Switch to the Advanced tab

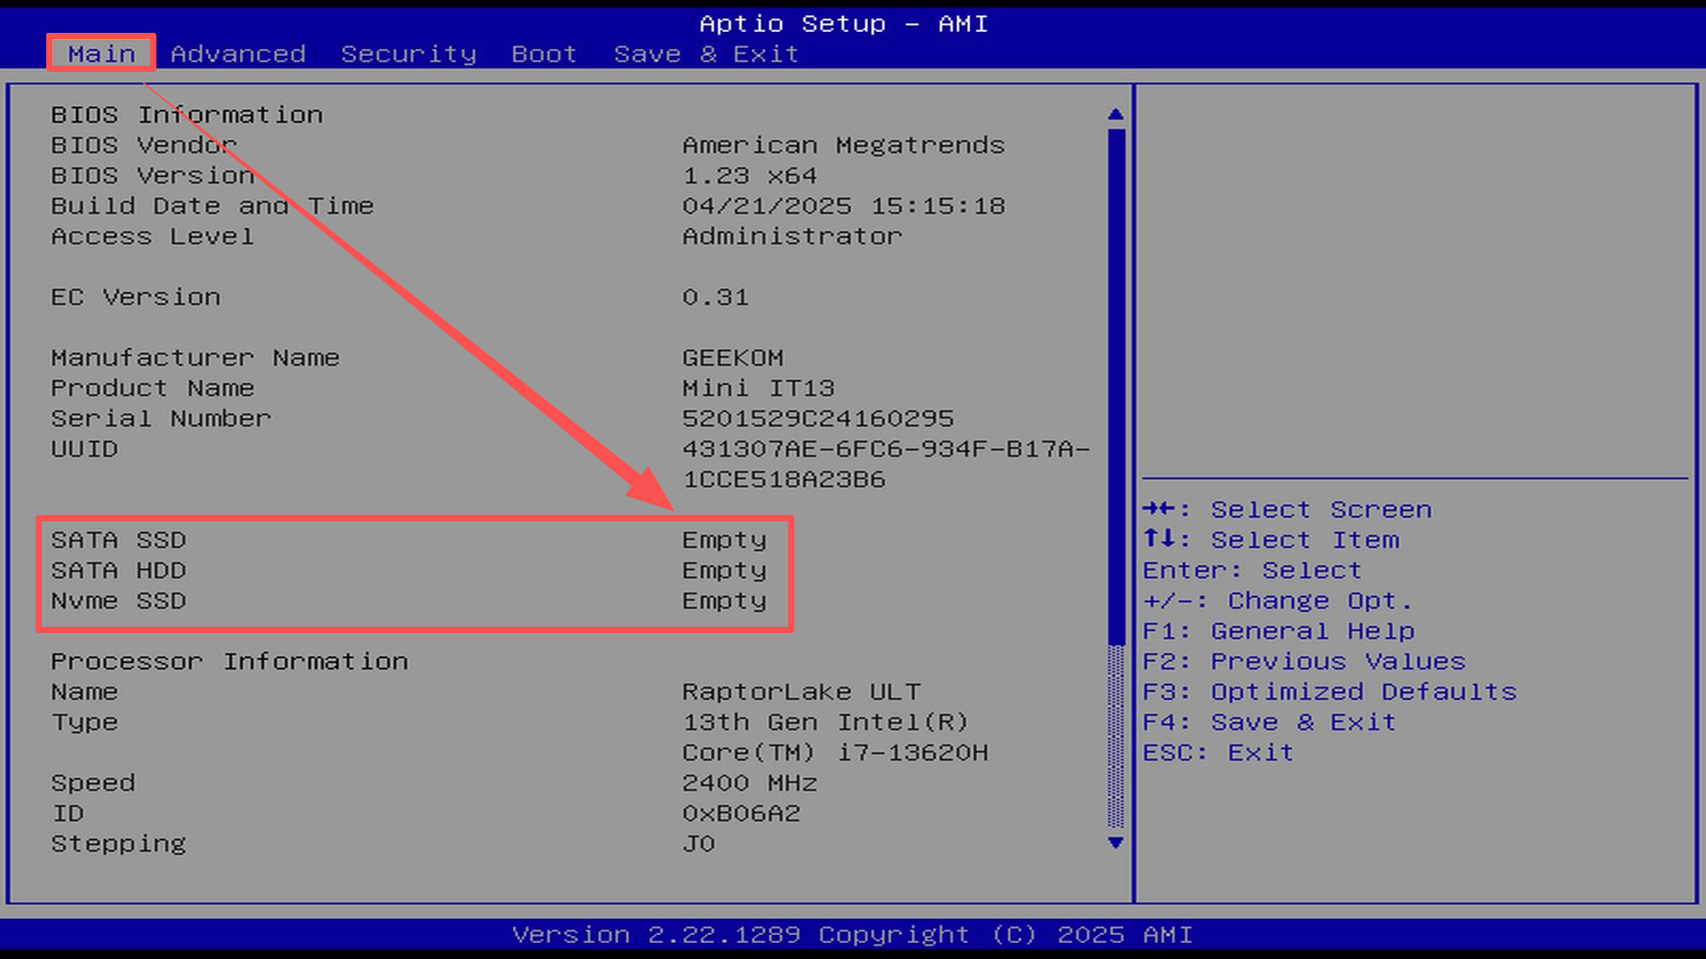tap(238, 54)
